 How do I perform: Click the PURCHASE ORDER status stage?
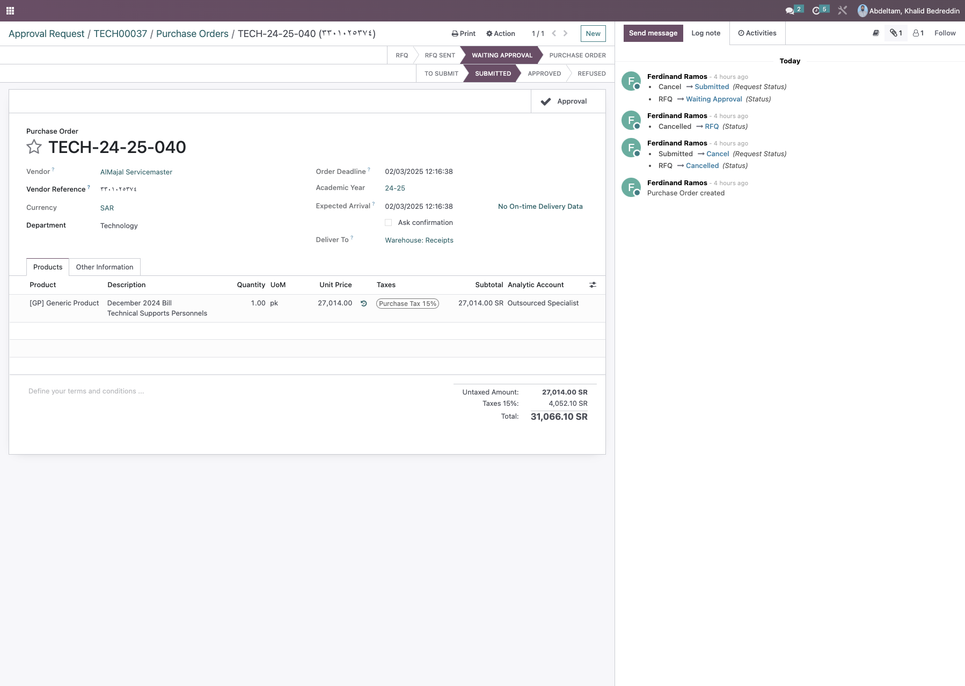[577, 55]
